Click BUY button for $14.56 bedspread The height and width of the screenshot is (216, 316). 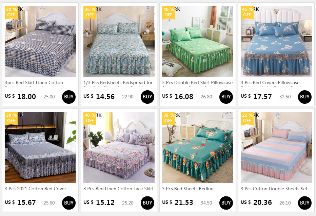(x=147, y=97)
